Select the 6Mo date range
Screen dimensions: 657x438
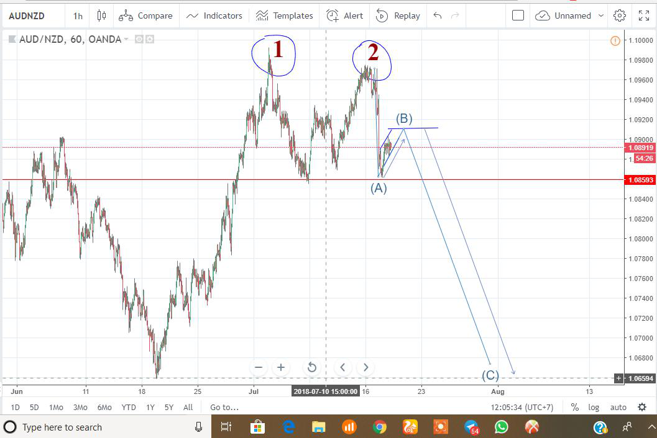coord(104,407)
